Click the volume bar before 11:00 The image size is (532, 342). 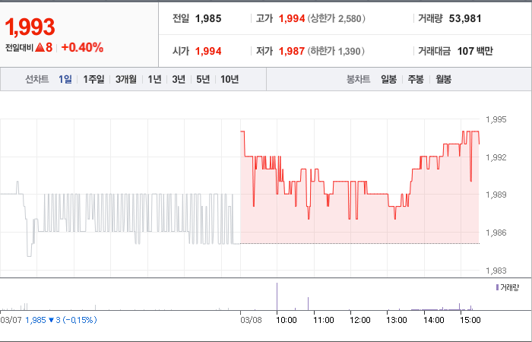(308, 304)
